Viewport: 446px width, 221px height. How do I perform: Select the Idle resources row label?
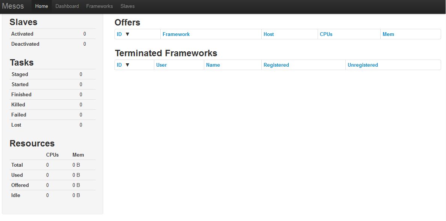(x=16, y=195)
